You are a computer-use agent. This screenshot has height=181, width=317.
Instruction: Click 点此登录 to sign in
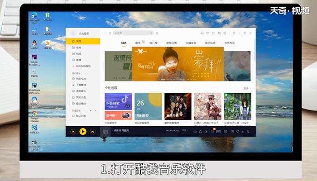pos(84,33)
